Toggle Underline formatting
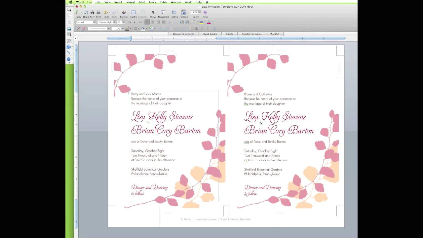This screenshot has height=238, width=423. coord(140,22)
